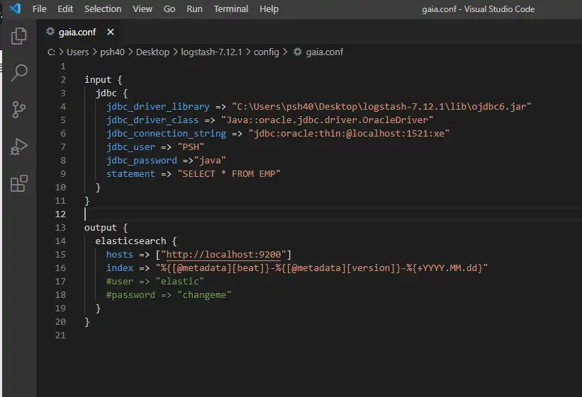Click jdbc_connection_string keyword
The height and width of the screenshot is (397, 582).
point(166,134)
